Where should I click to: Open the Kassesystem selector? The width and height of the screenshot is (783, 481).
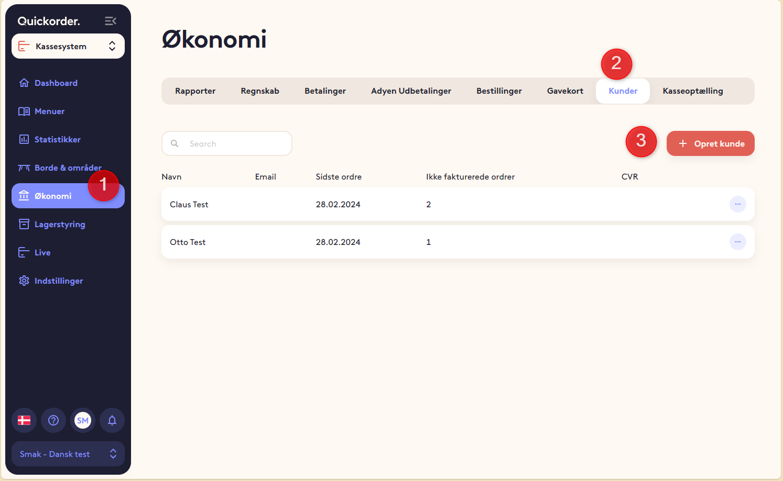pyautogui.click(x=68, y=46)
